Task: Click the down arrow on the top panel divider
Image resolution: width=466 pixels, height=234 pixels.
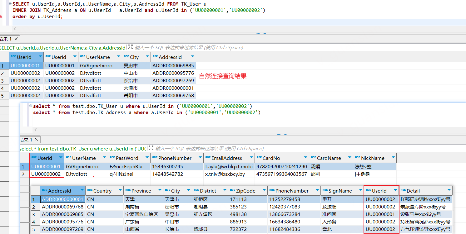Action: [265, 33]
